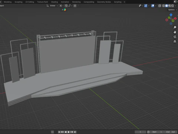Image resolution: width=178 pixels, height=134 pixels.
Task: Jump to the next keyframe
Action: pyautogui.click(x=72, y=132)
